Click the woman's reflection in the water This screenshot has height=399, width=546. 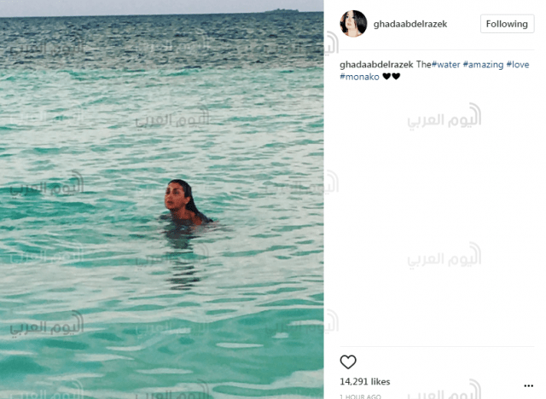click(x=183, y=257)
